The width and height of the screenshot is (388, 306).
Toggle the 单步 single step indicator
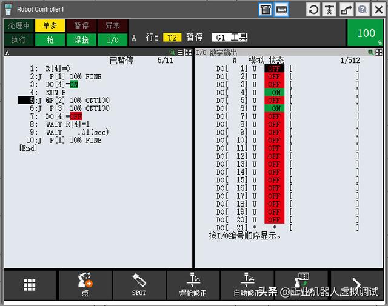(x=50, y=25)
